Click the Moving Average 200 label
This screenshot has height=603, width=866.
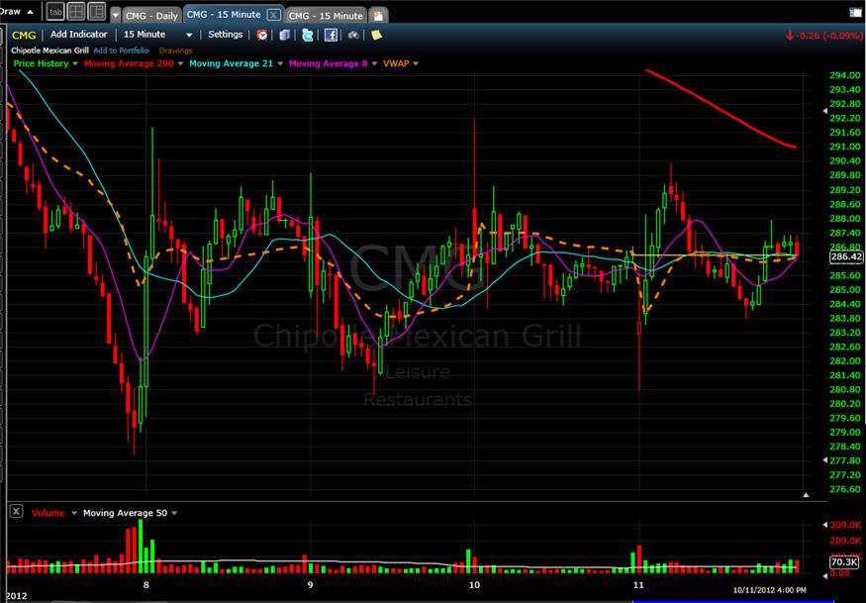[x=129, y=63]
